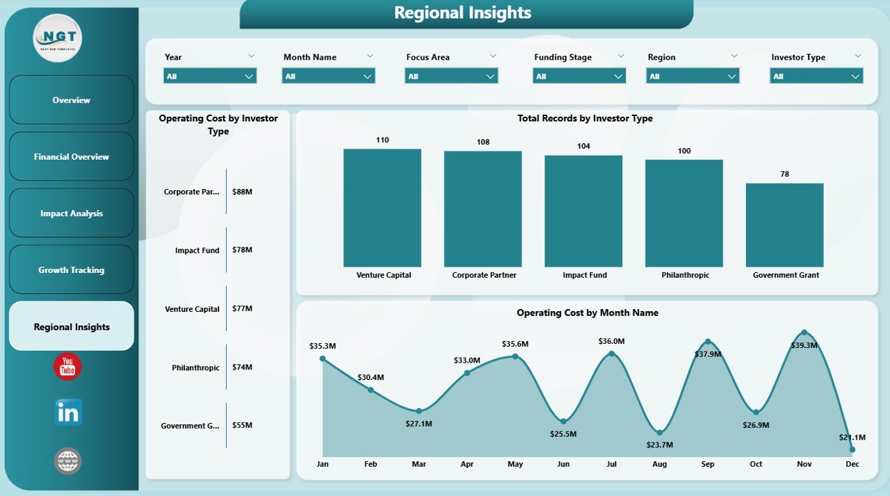Image resolution: width=890 pixels, height=496 pixels.
Task: Open the website globe icon
Action: [x=67, y=461]
